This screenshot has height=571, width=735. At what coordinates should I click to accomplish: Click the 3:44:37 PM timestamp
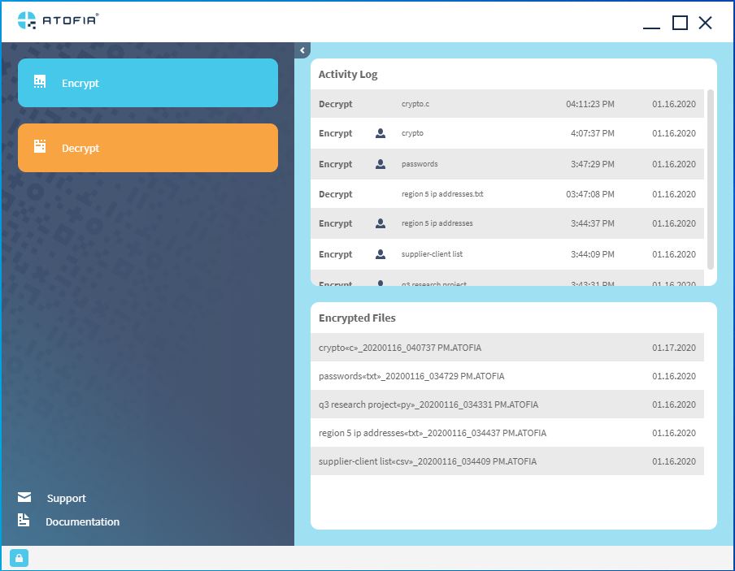coord(592,223)
